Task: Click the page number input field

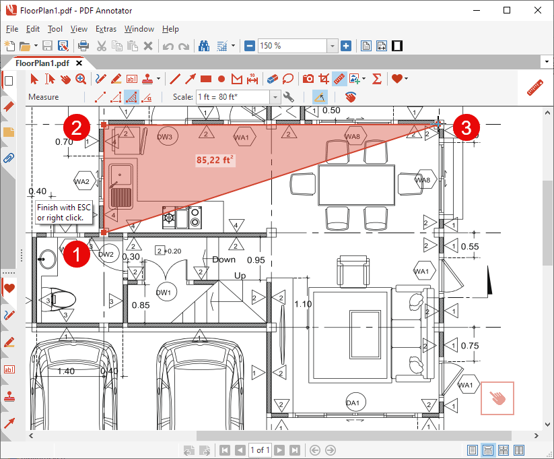Action: click(x=260, y=450)
